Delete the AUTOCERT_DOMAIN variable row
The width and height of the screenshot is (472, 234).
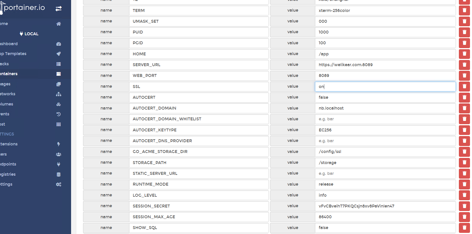(x=464, y=108)
